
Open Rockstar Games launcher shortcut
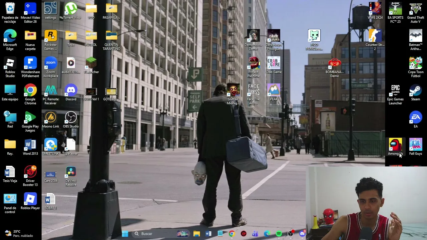point(50,40)
